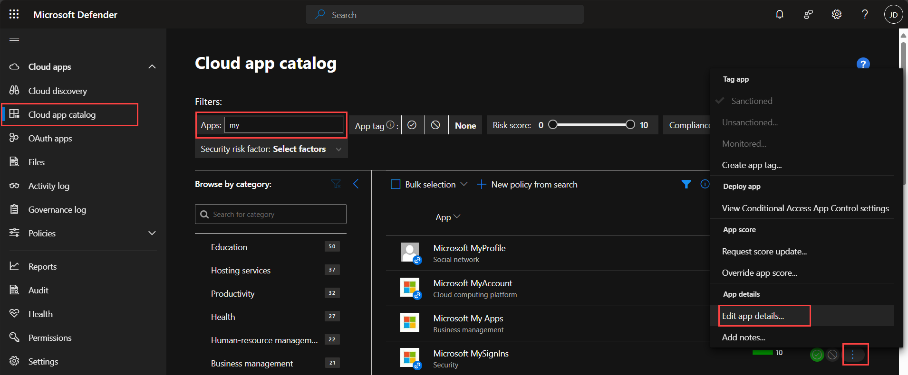Select Create app tag... option
The image size is (908, 375).
(752, 165)
